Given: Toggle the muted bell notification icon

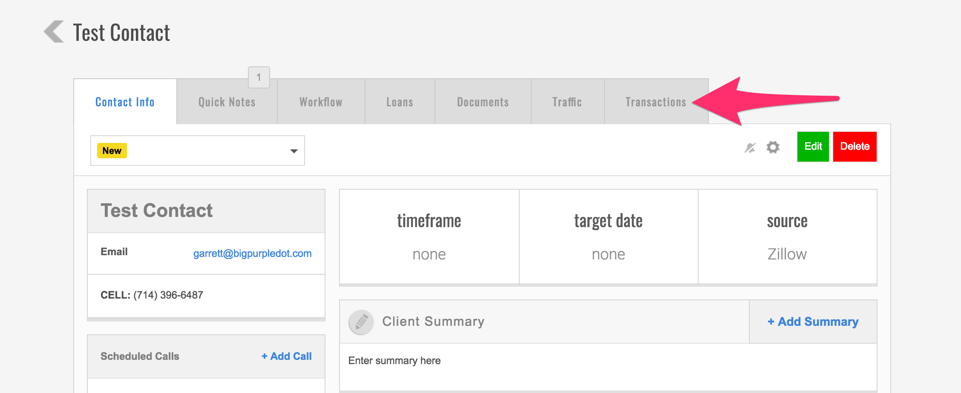Looking at the screenshot, I should pyautogui.click(x=750, y=148).
